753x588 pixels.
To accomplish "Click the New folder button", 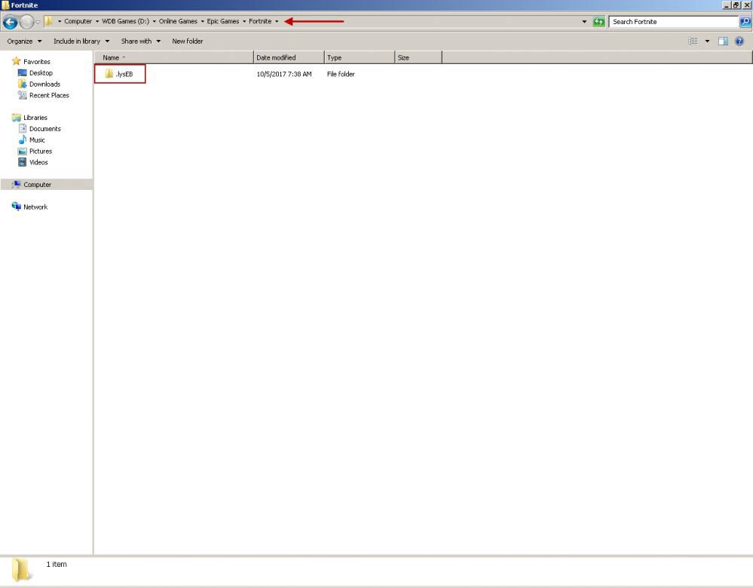I will (187, 41).
